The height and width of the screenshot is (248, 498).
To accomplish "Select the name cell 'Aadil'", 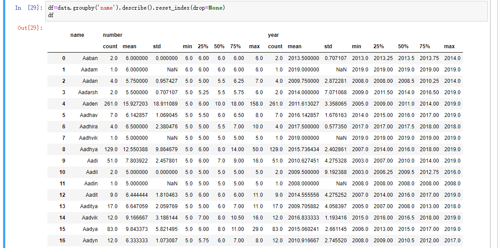I will (x=92, y=172).
